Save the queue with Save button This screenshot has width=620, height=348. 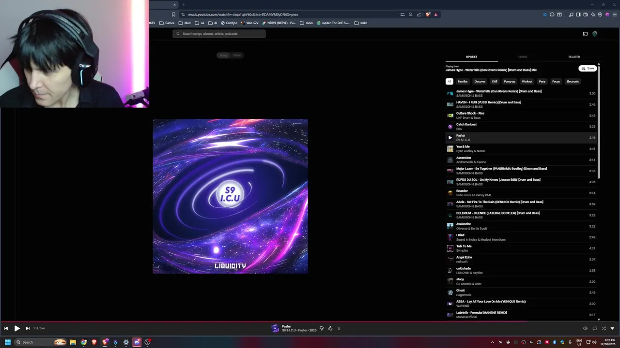coord(588,68)
